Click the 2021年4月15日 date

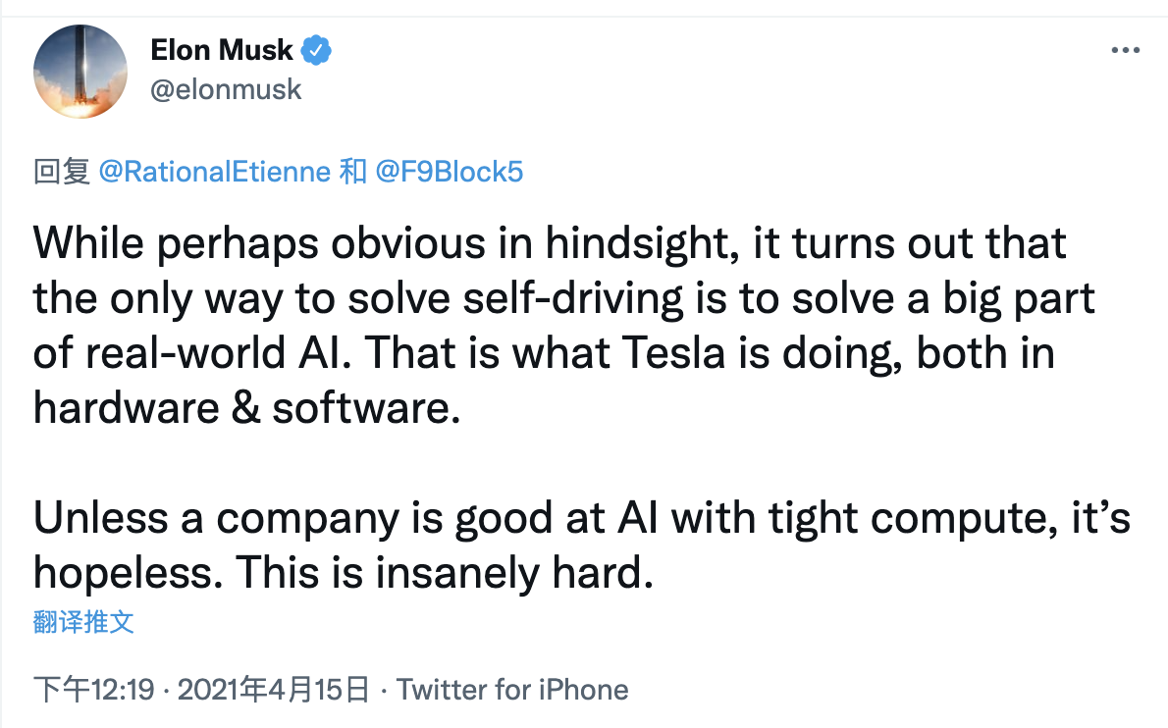(x=276, y=690)
